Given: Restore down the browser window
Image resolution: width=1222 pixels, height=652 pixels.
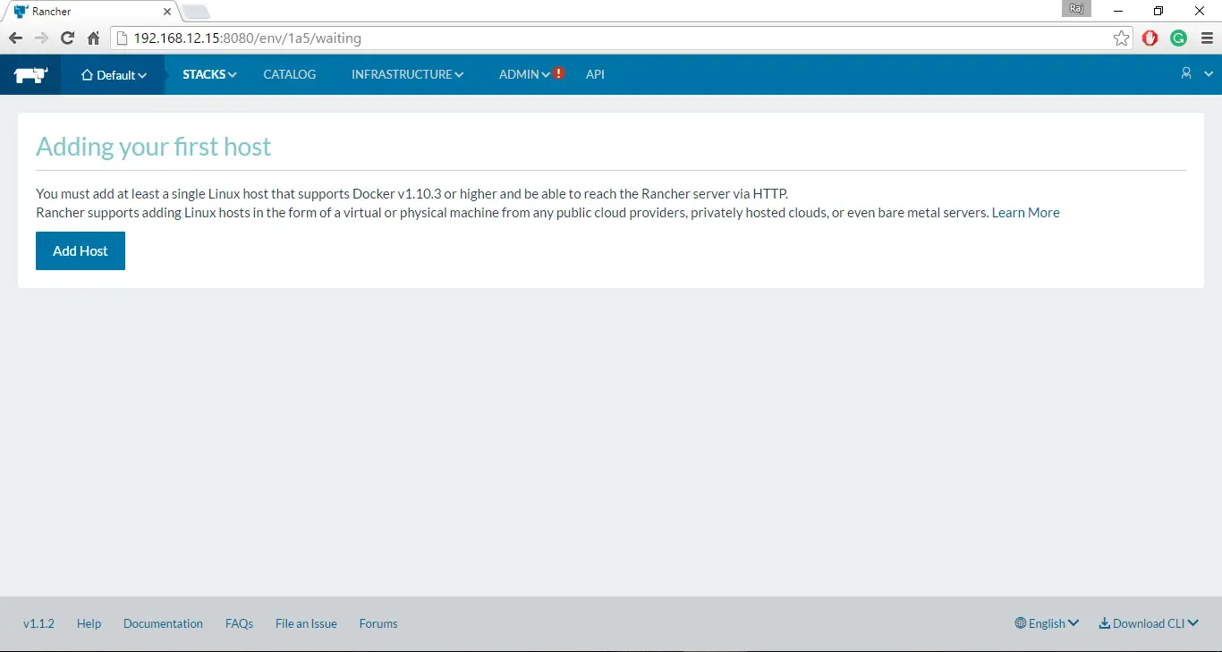Looking at the screenshot, I should click(1158, 11).
